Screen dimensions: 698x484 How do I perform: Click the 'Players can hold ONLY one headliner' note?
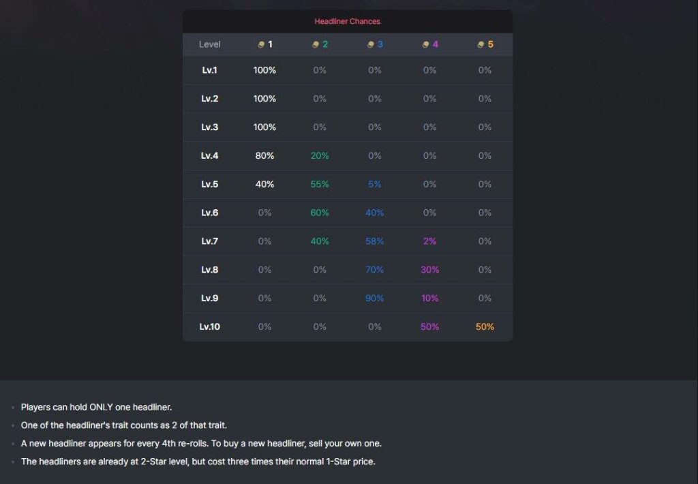tap(96, 408)
